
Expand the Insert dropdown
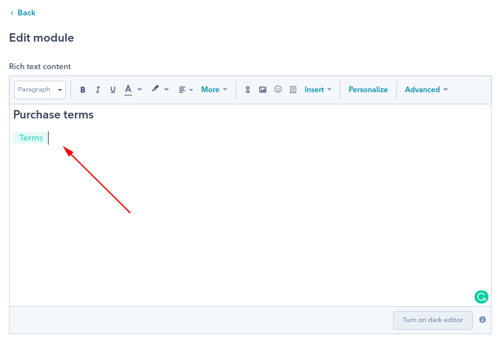coord(317,90)
